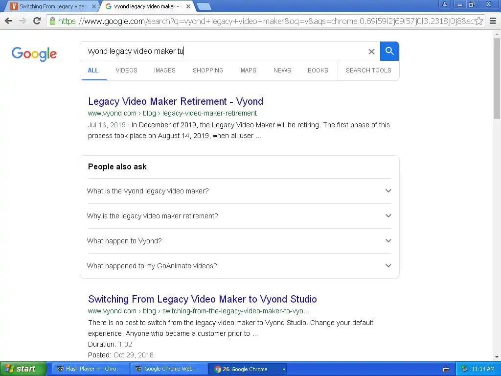
Task: Open the 26 Google Chrome taskbar group
Action: 247,369
